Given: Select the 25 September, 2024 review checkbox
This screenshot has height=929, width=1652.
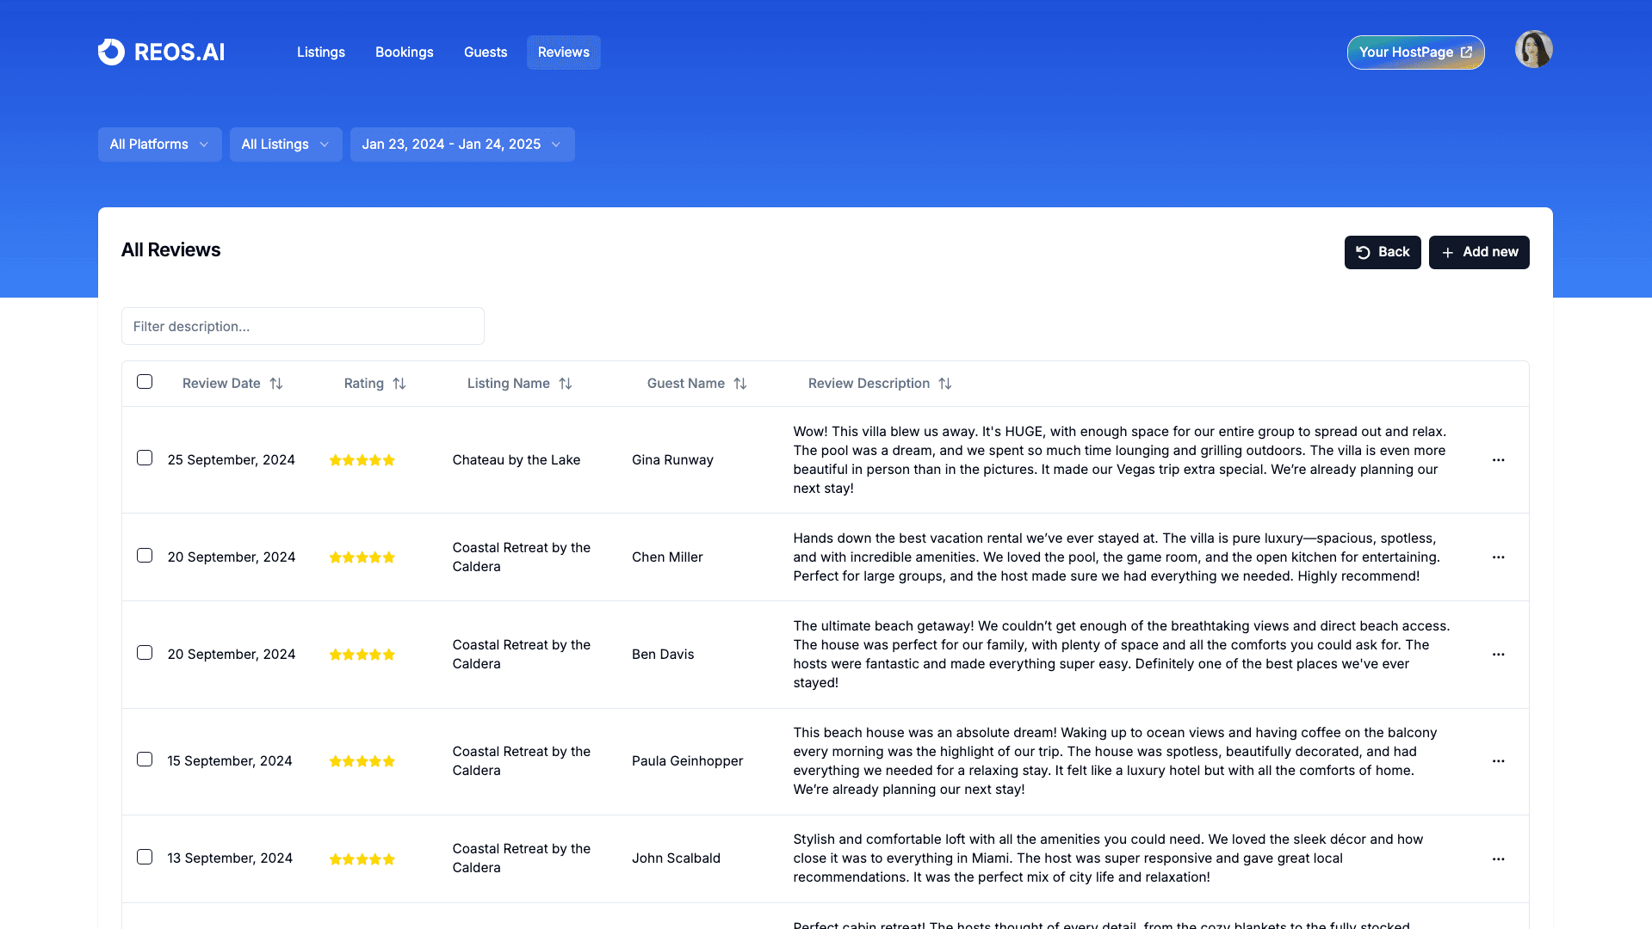Looking at the screenshot, I should pos(145,458).
